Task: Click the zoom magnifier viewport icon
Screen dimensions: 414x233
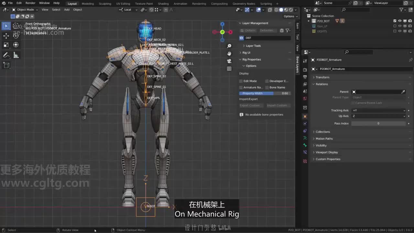Action: click(x=229, y=46)
